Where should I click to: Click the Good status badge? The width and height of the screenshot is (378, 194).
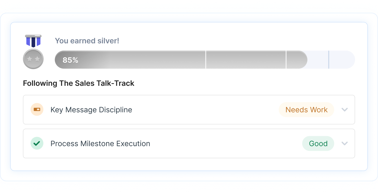click(x=318, y=143)
